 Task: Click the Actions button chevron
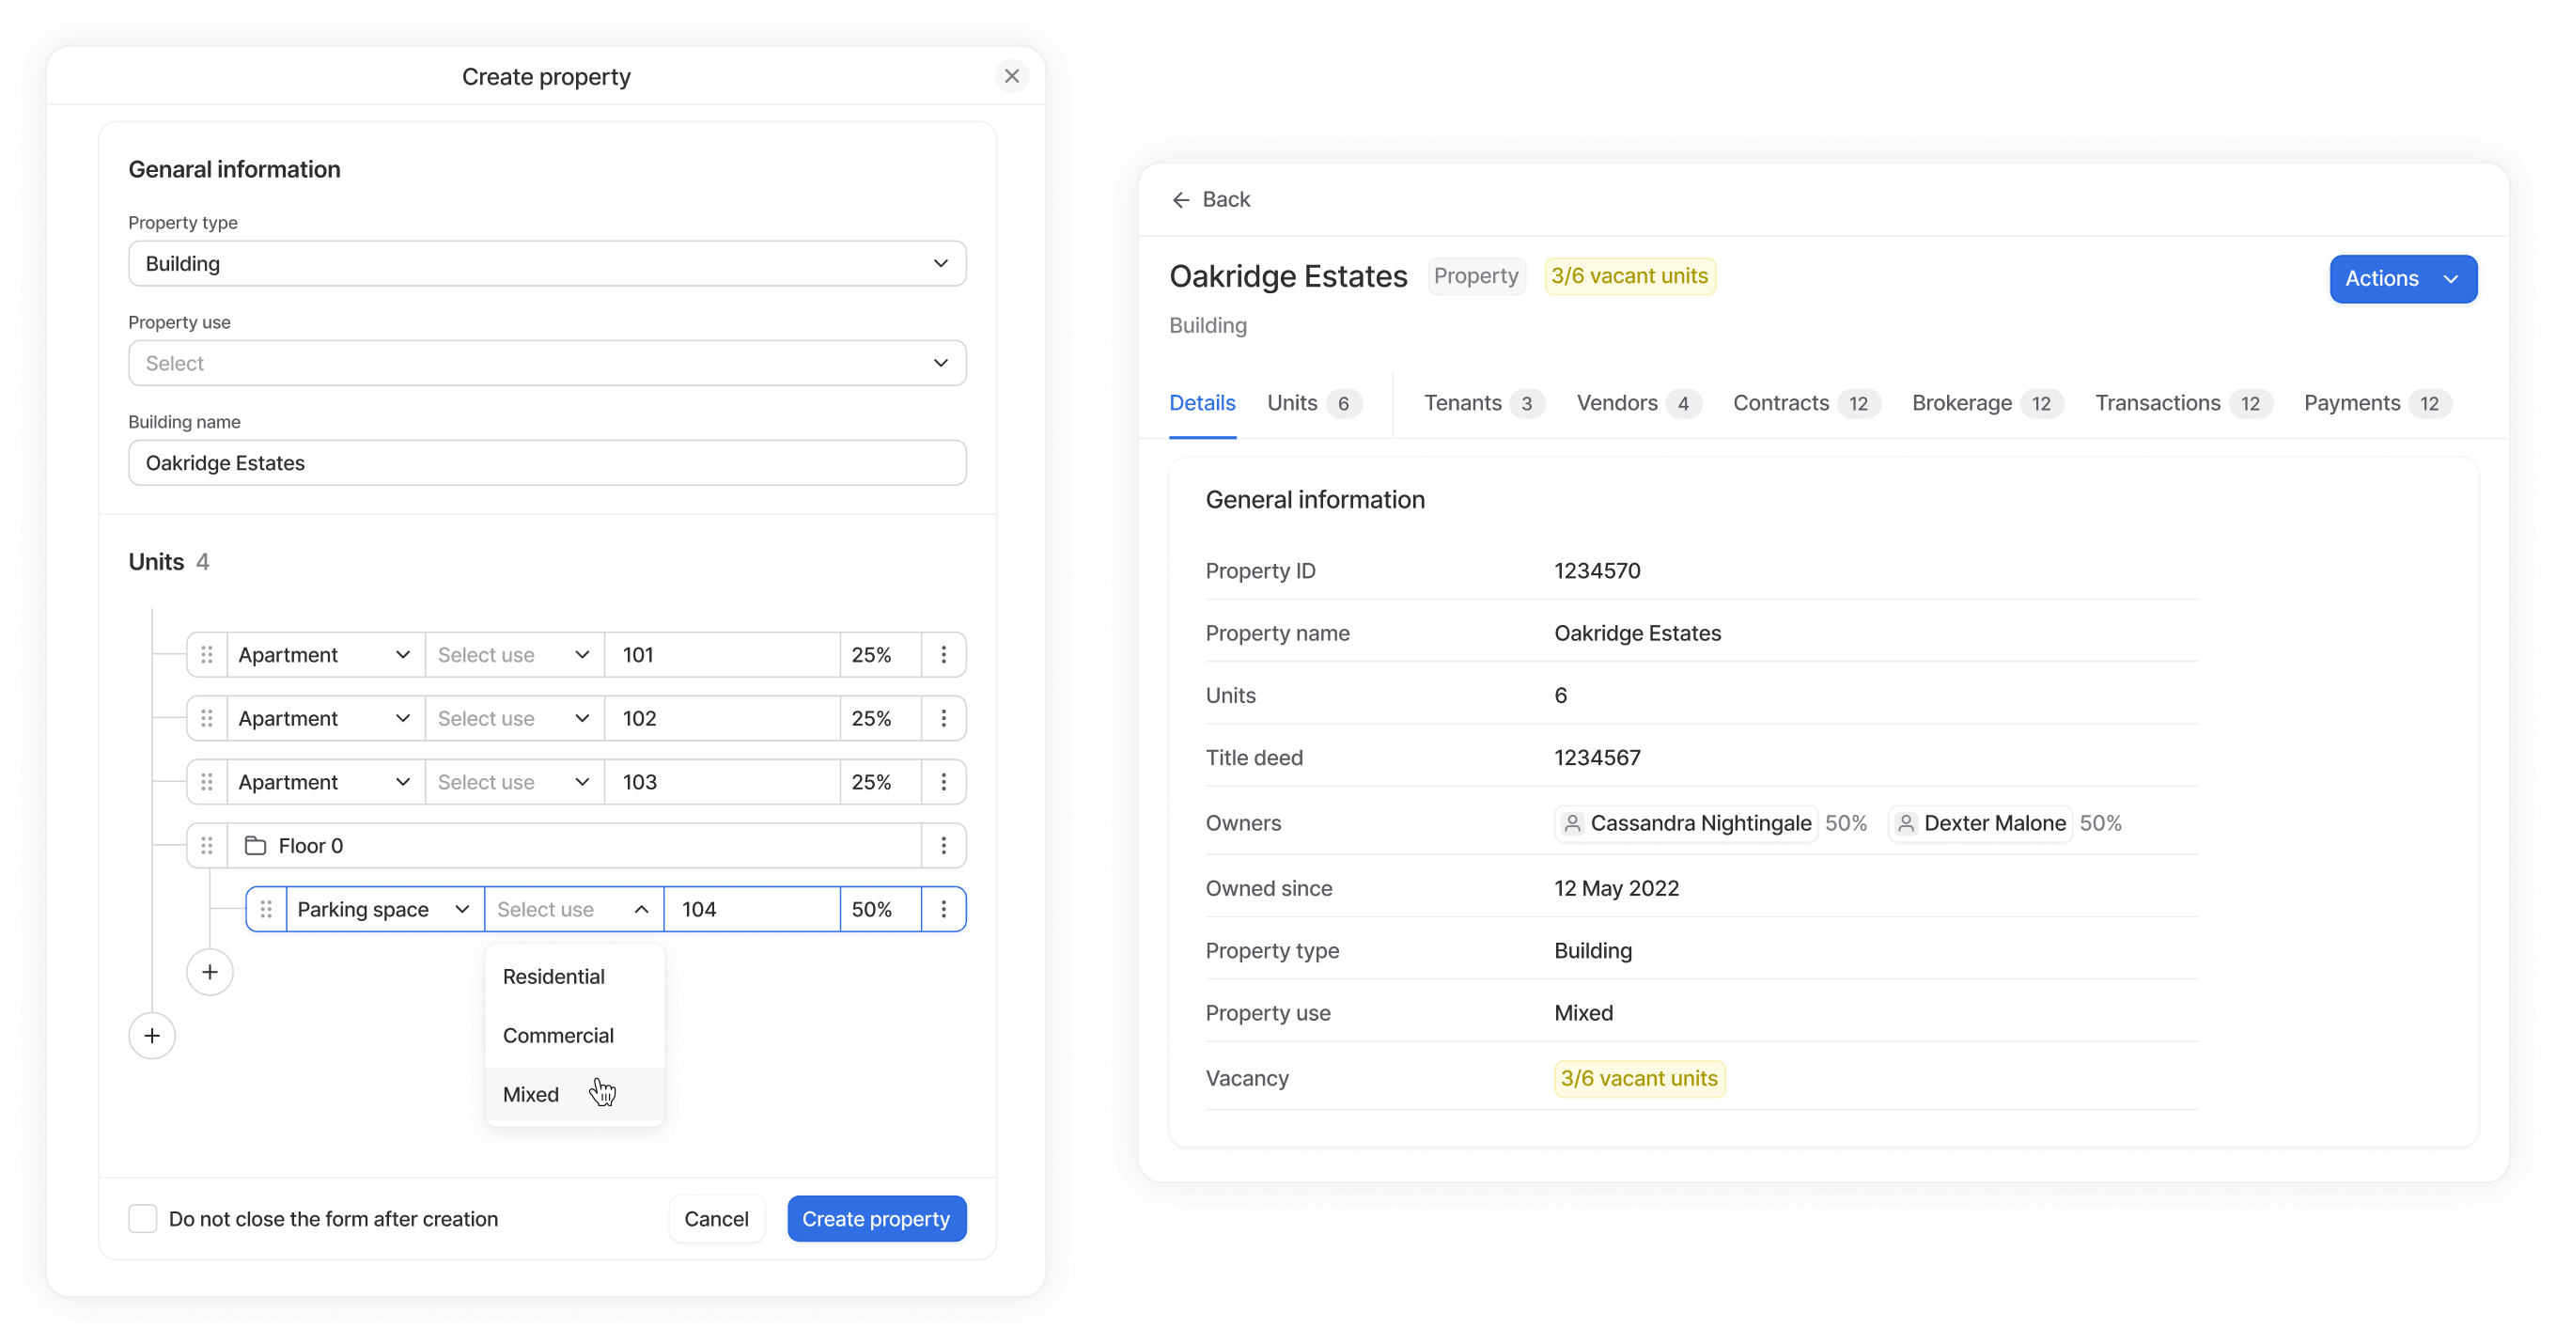(x=2451, y=279)
